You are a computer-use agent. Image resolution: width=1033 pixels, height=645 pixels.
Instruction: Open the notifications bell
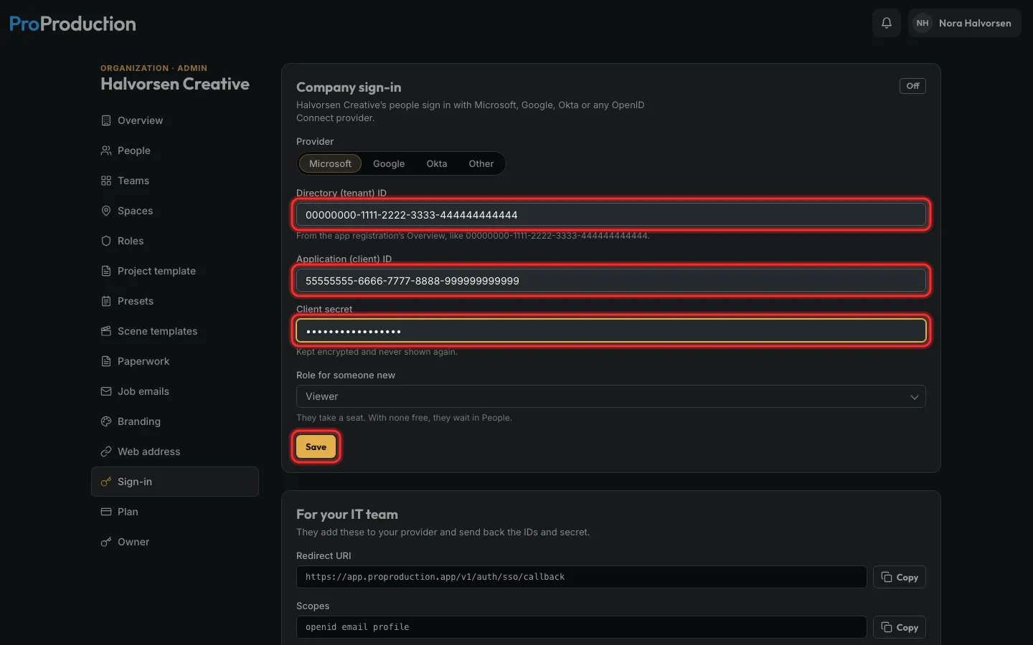coord(887,23)
